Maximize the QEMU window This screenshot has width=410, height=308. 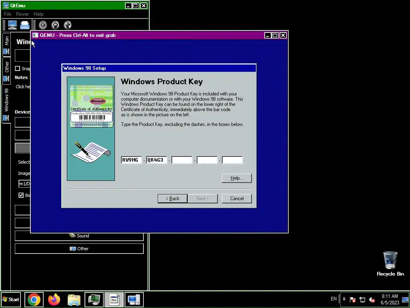click(275, 35)
